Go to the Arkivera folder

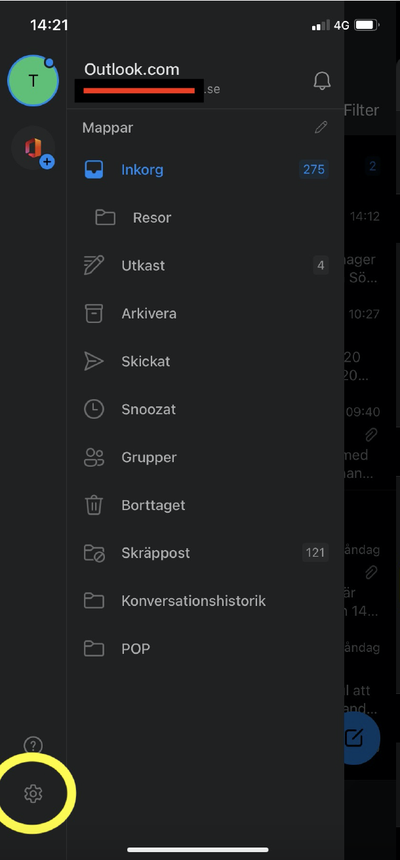pyautogui.click(x=149, y=313)
